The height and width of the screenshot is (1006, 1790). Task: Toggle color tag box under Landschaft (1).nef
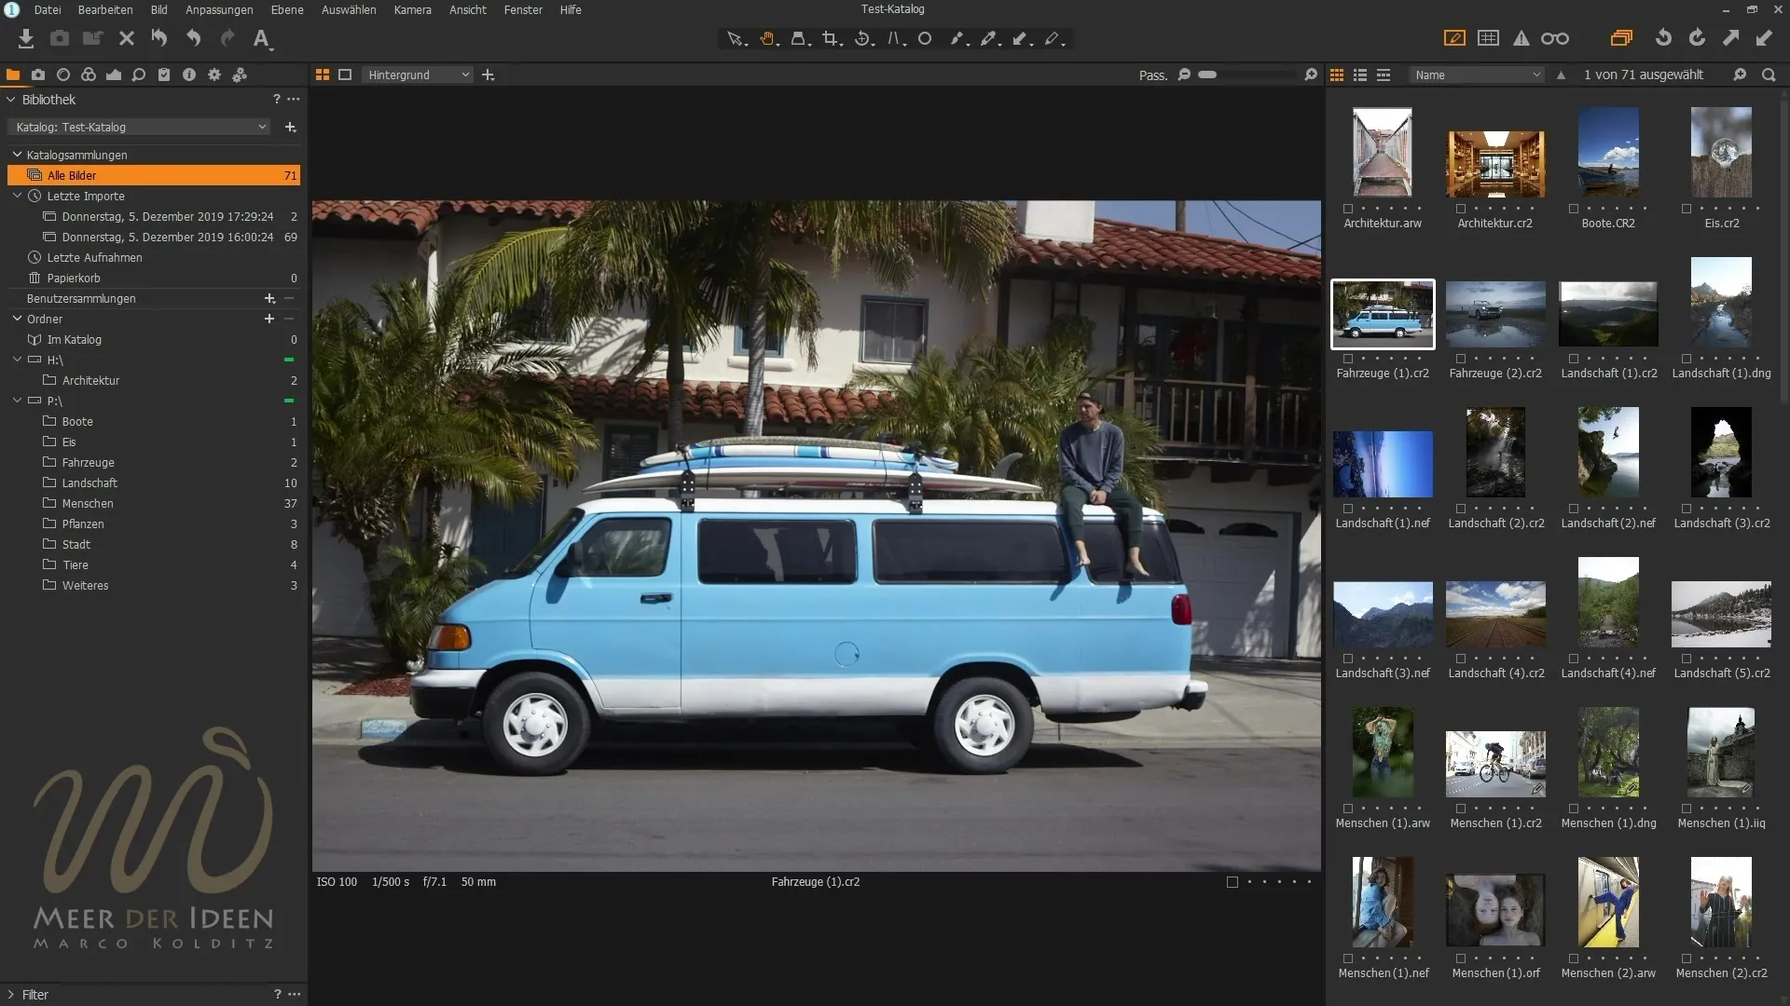coord(1348,509)
